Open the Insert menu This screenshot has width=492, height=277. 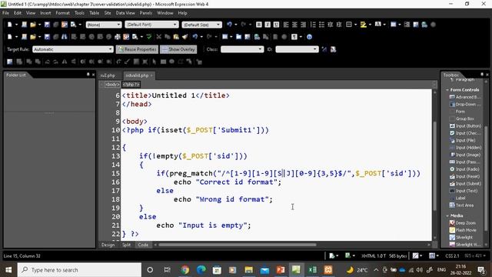45,13
